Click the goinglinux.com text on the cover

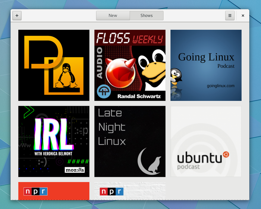click(221, 86)
